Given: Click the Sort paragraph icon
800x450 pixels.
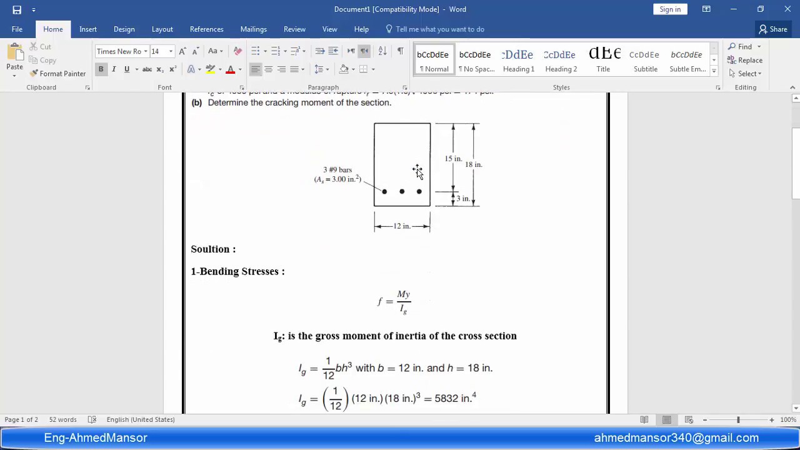Looking at the screenshot, I should pyautogui.click(x=382, y=51).
